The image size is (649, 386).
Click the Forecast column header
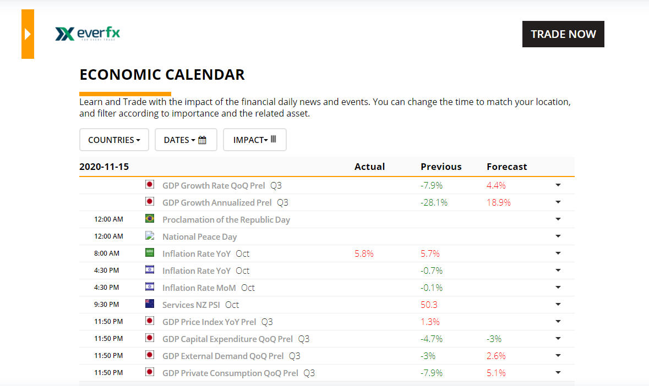click(506, 167)
